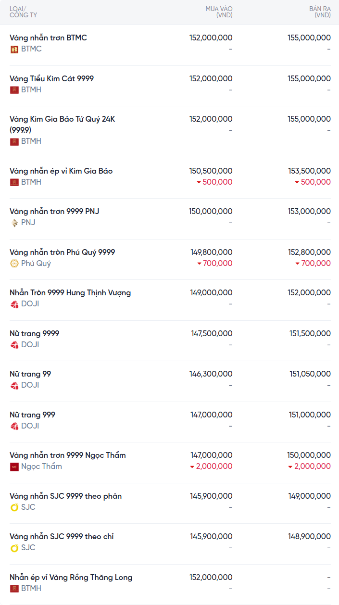
Task: Click DOJI logo under Nhẫn Tròn Hưng Thịnh Vượng
Action: 14,304
